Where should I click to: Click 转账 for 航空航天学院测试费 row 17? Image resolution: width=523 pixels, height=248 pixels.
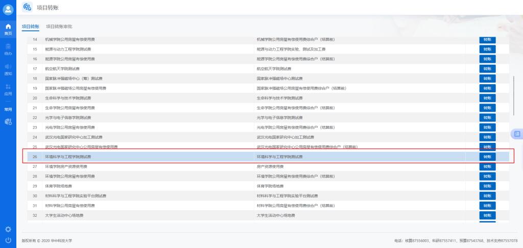[x=487, y=68]
